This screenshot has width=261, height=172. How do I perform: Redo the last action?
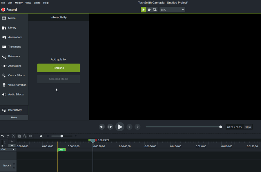pyautogui.click(x=8, y=136)
